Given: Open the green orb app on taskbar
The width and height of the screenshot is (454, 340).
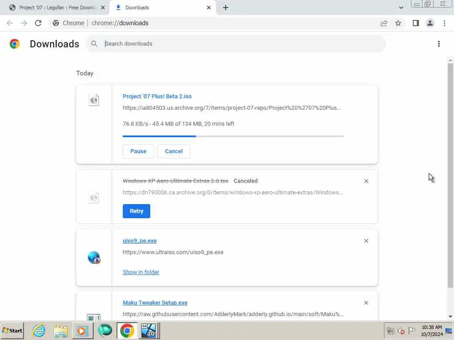Looking at the screenshot, I should [x=105, y=330].
